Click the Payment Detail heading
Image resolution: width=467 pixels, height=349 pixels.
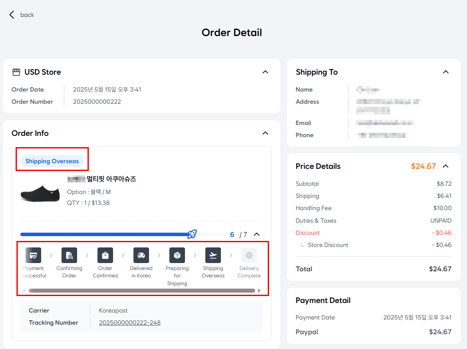tap(323, 300)
